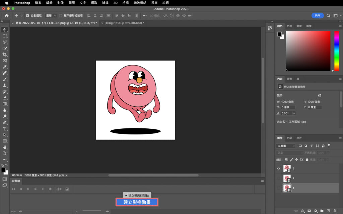This screenshot has height=214, width=343.
Task: Open the 濾鏡 menu
Action: 105,3
